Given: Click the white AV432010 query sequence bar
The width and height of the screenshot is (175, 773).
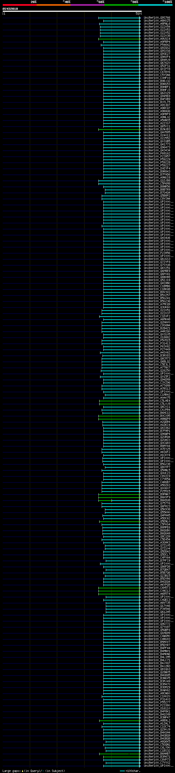Looking at the screenshot, I should pos(72,12).
